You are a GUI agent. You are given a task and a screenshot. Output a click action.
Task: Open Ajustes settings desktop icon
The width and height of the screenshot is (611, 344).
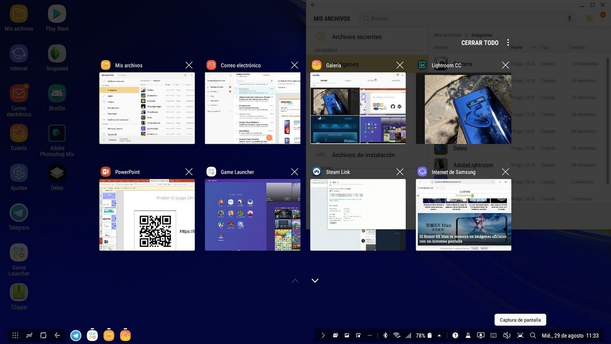tap(19, 177)
